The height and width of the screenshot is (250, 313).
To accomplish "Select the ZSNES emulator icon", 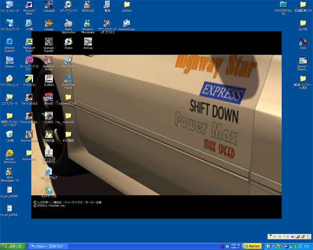I will 49,116.
